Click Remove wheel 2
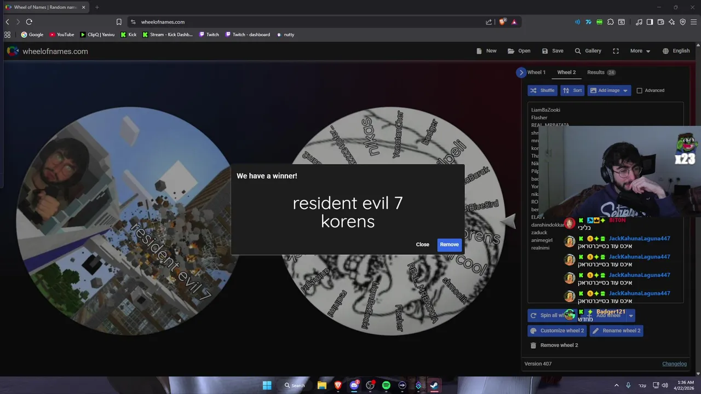Screen dimensions: 701x394 [x=554, y=345]
